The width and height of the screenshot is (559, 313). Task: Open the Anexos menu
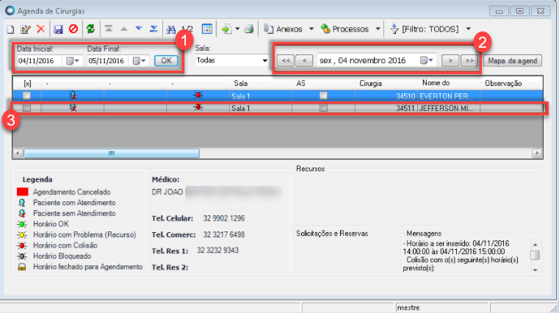289,29
